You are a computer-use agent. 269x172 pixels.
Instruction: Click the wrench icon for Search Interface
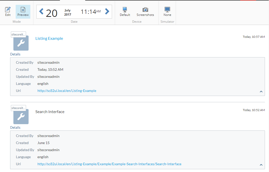[21, 116]
